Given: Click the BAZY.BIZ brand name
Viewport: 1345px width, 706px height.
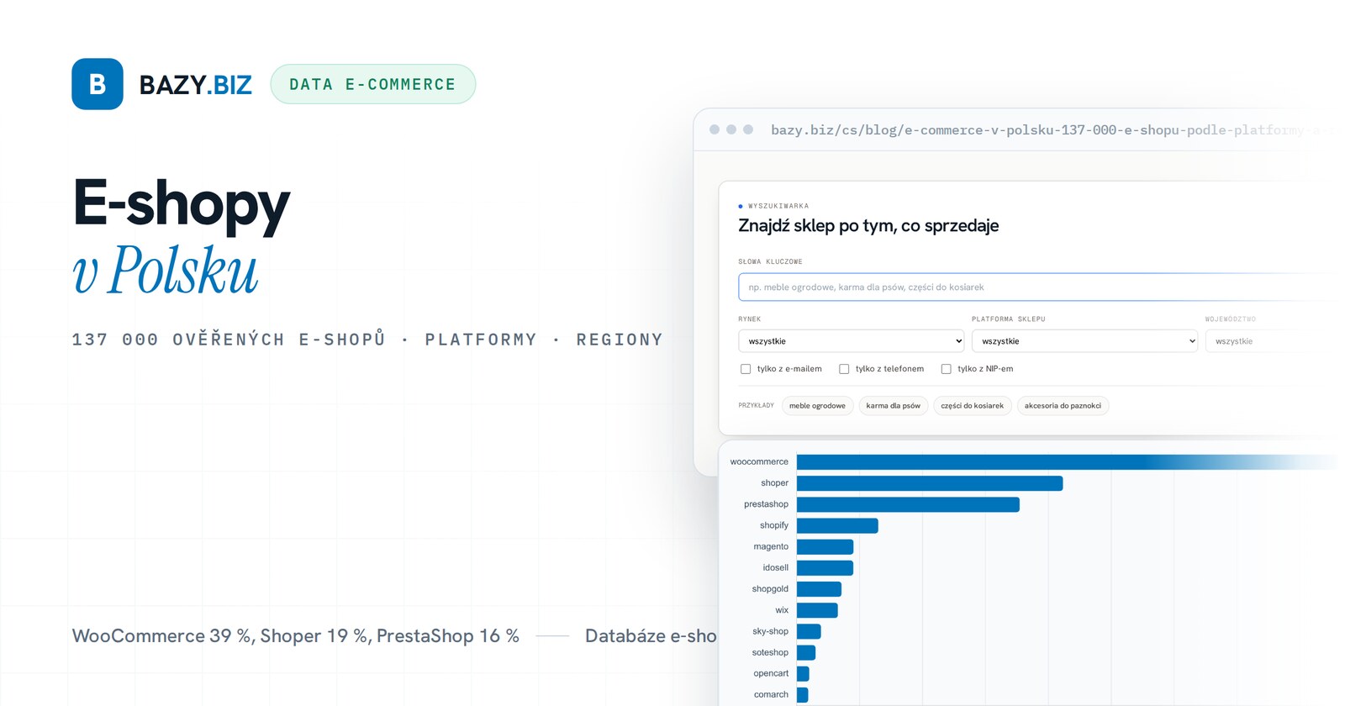Looking at the screenshot, I should click(195, 85).
